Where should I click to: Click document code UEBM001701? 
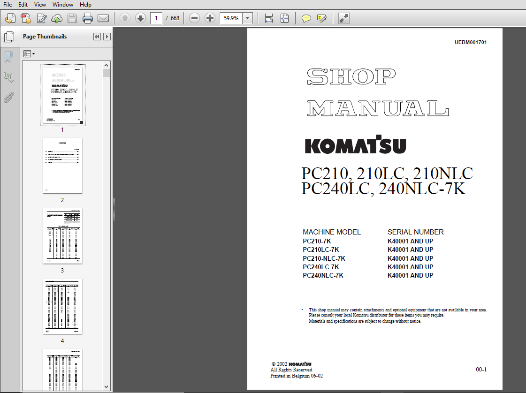click(471, 42)
